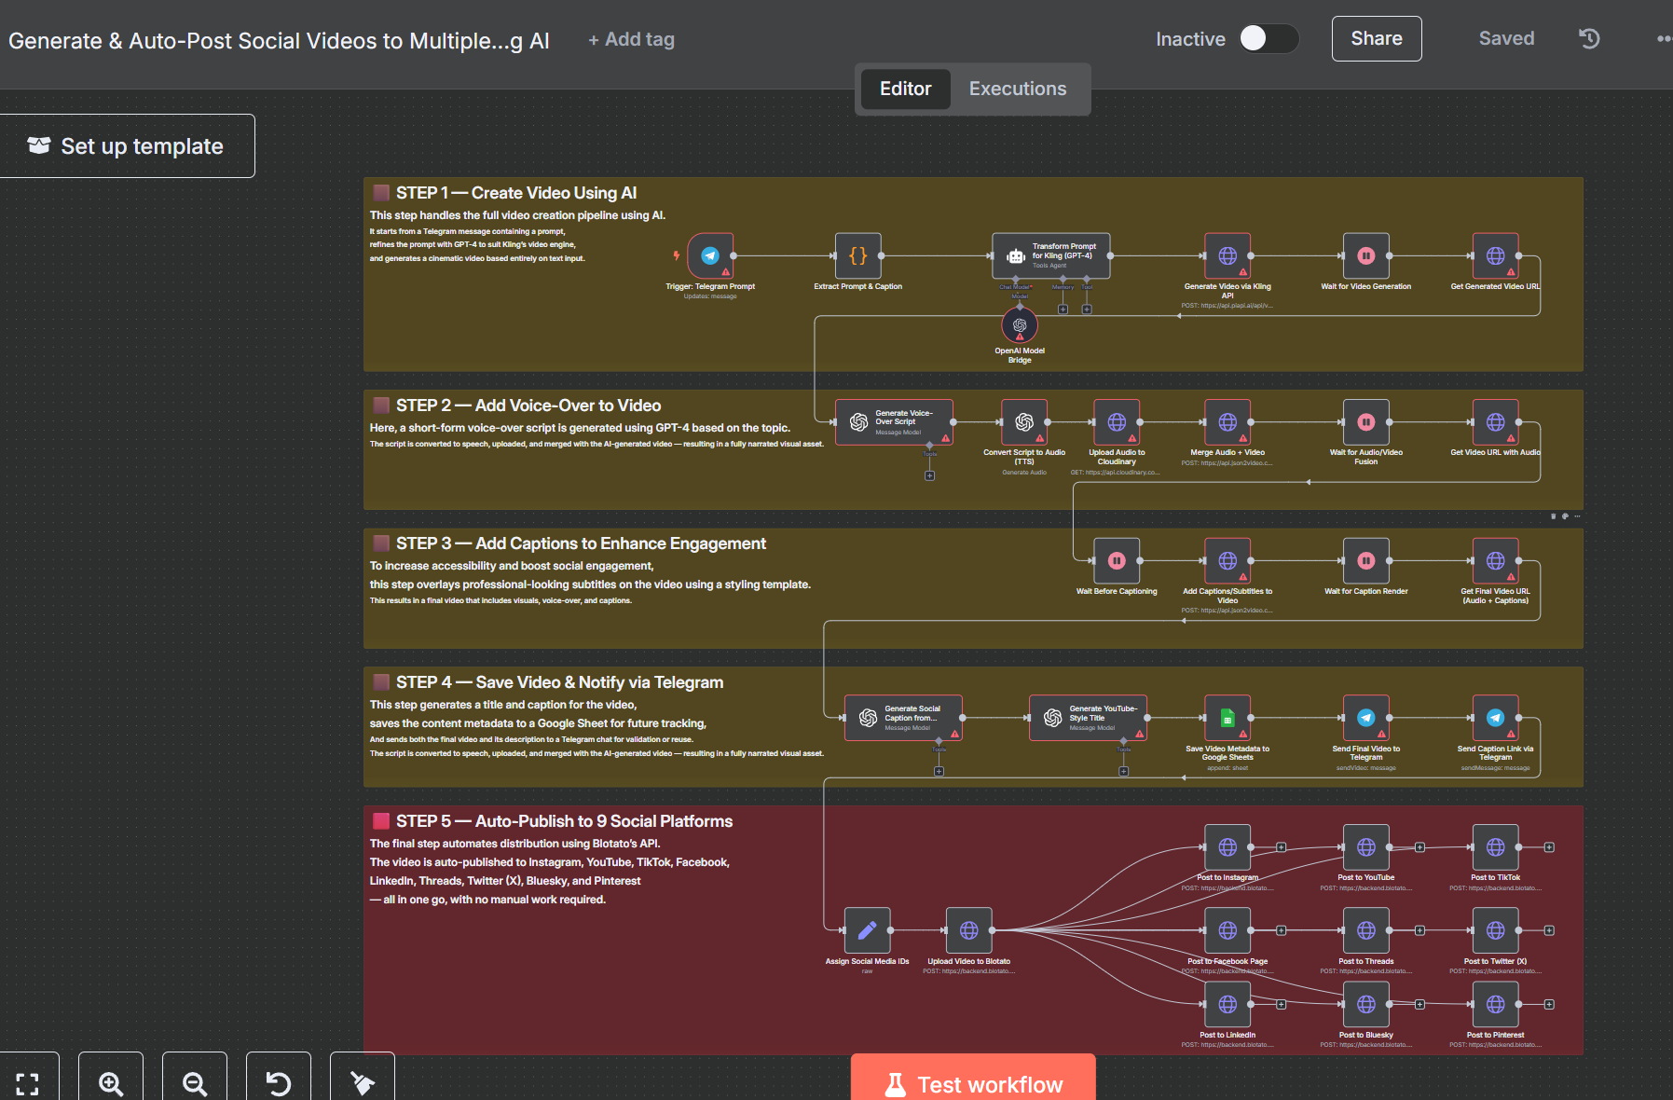Toggle the workflow Inactive switch

[x=1268, y=38]
